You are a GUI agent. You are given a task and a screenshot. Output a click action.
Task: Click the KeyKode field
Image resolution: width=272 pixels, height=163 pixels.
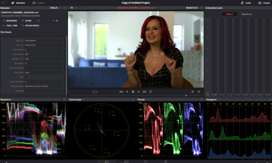pyautogui.click(x=44, y=91)
